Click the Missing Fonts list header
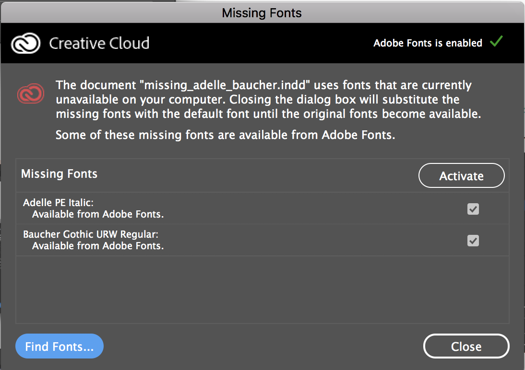 [x=59, y=174]
